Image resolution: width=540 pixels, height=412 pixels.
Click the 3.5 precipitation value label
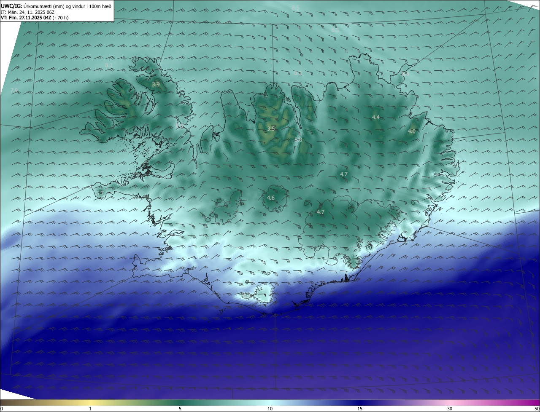click(x=271, y=129)
